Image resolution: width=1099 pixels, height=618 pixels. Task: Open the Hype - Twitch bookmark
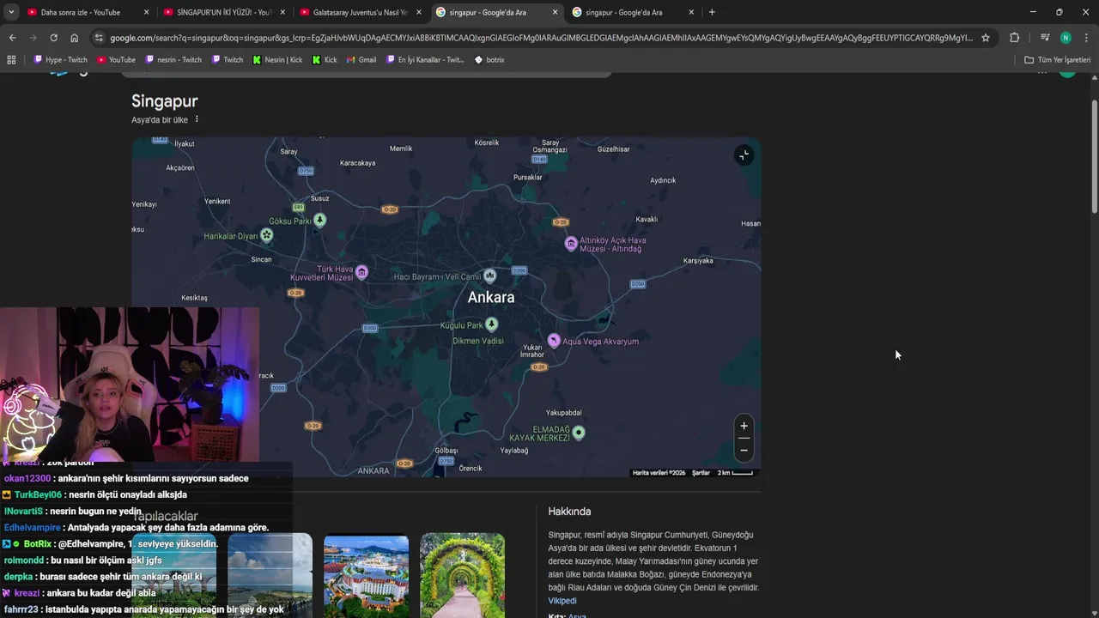[x=60, y=60]
